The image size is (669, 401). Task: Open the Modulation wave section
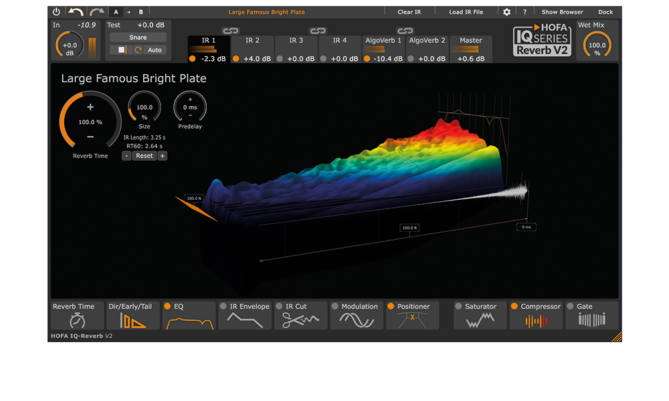pyautogui.click(x=357, y=315)
